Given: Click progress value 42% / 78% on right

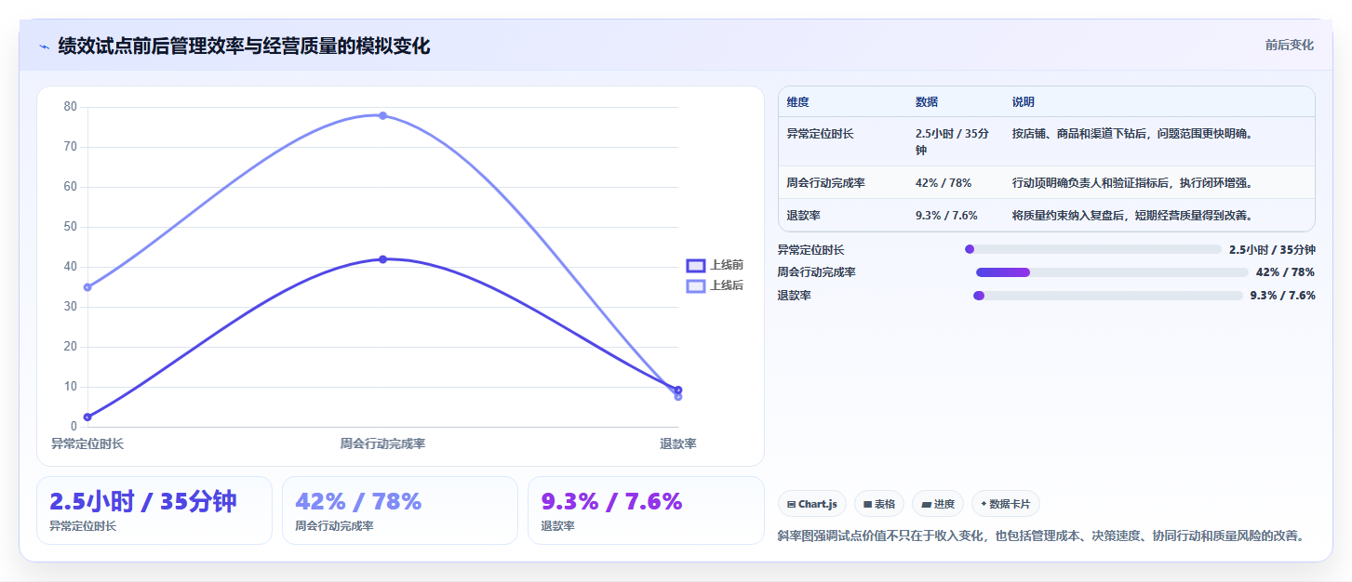Looking at the screenshot, I should tap(1285, 272).
